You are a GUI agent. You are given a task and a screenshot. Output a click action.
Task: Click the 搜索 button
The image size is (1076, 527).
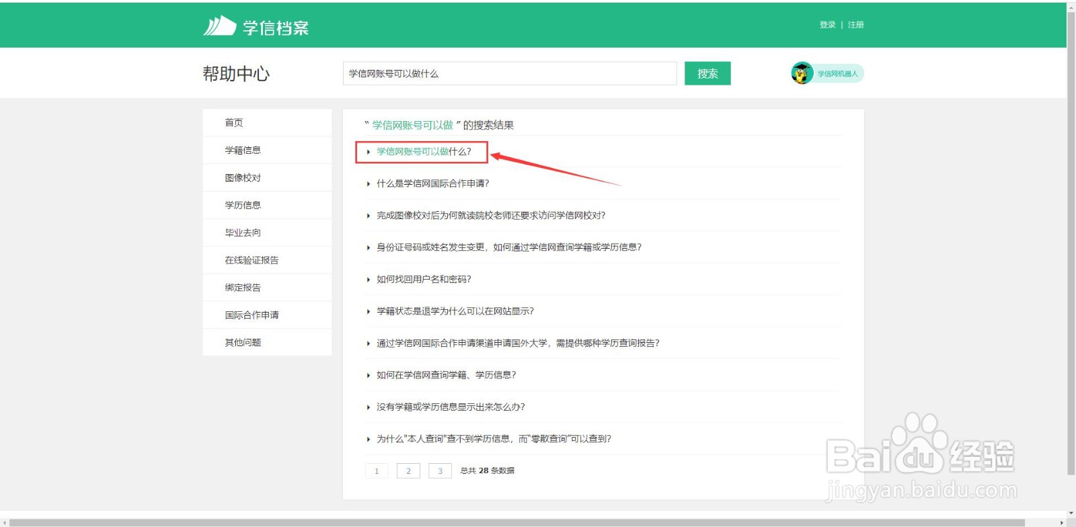pos(707,73)
